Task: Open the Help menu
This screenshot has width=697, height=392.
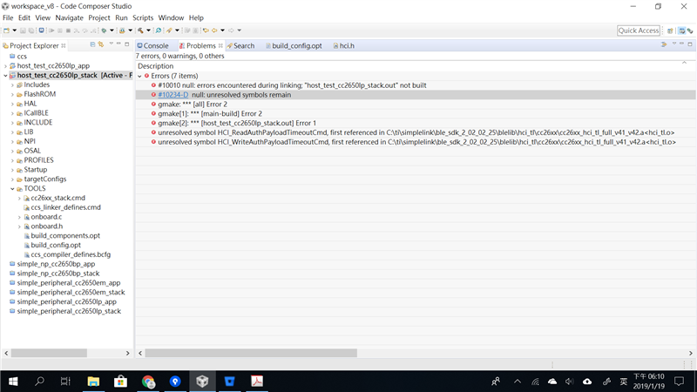Action: [x=196, y=17]
